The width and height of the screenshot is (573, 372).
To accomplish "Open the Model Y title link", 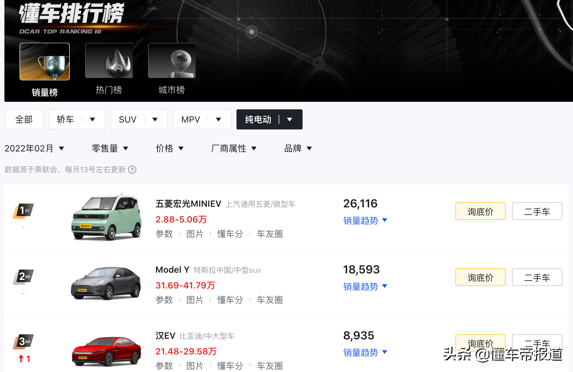I will 172,270.
